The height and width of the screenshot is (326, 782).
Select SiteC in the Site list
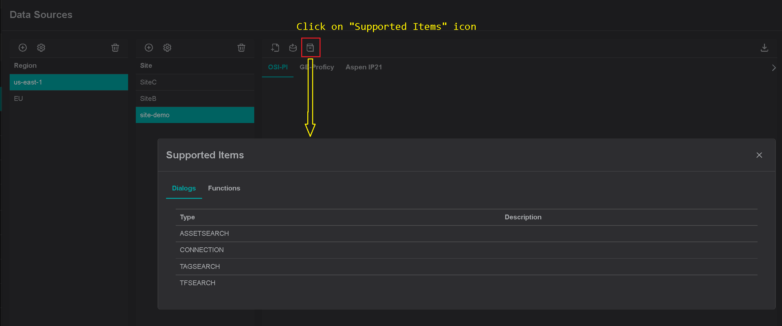coord(195,82)
